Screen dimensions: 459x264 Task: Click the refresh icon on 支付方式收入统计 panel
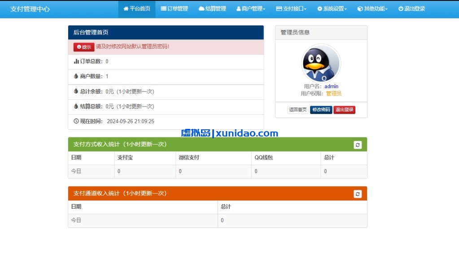358,145
